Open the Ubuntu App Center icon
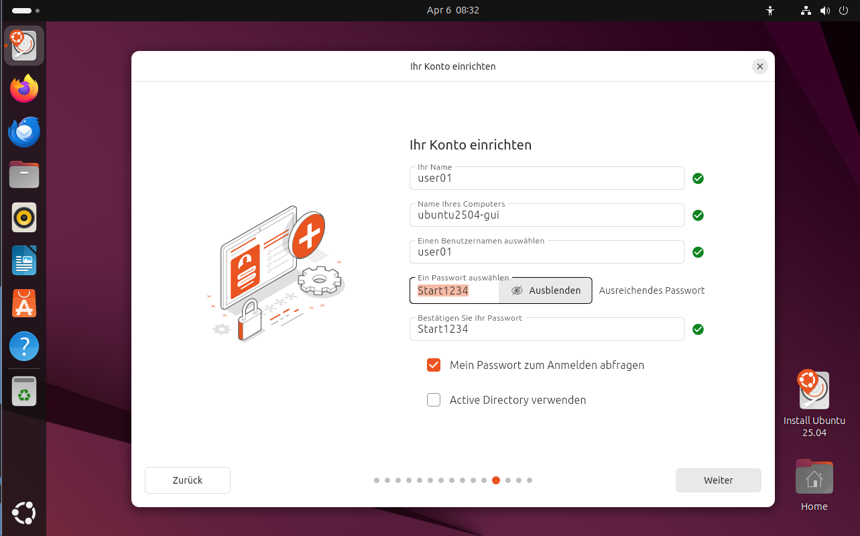 pos(24,303)
